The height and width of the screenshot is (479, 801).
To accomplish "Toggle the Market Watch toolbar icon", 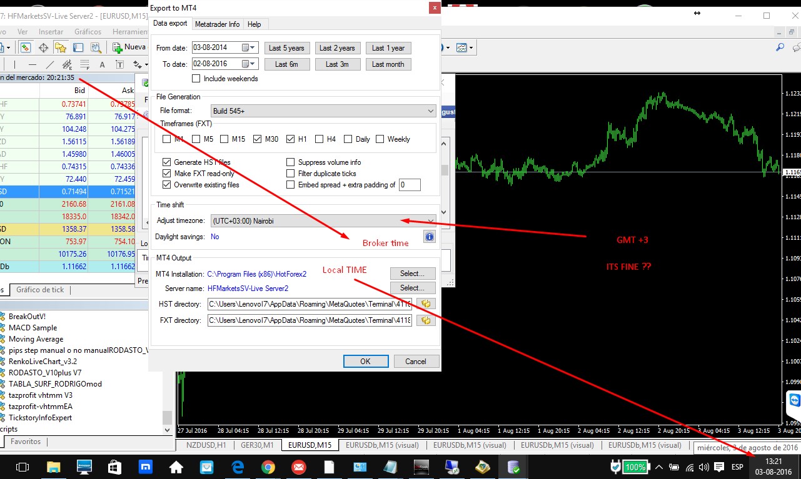I will (x=26, y=47).
